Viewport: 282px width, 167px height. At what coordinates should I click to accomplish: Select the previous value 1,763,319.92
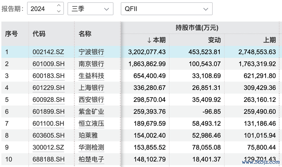pos(258,64)
